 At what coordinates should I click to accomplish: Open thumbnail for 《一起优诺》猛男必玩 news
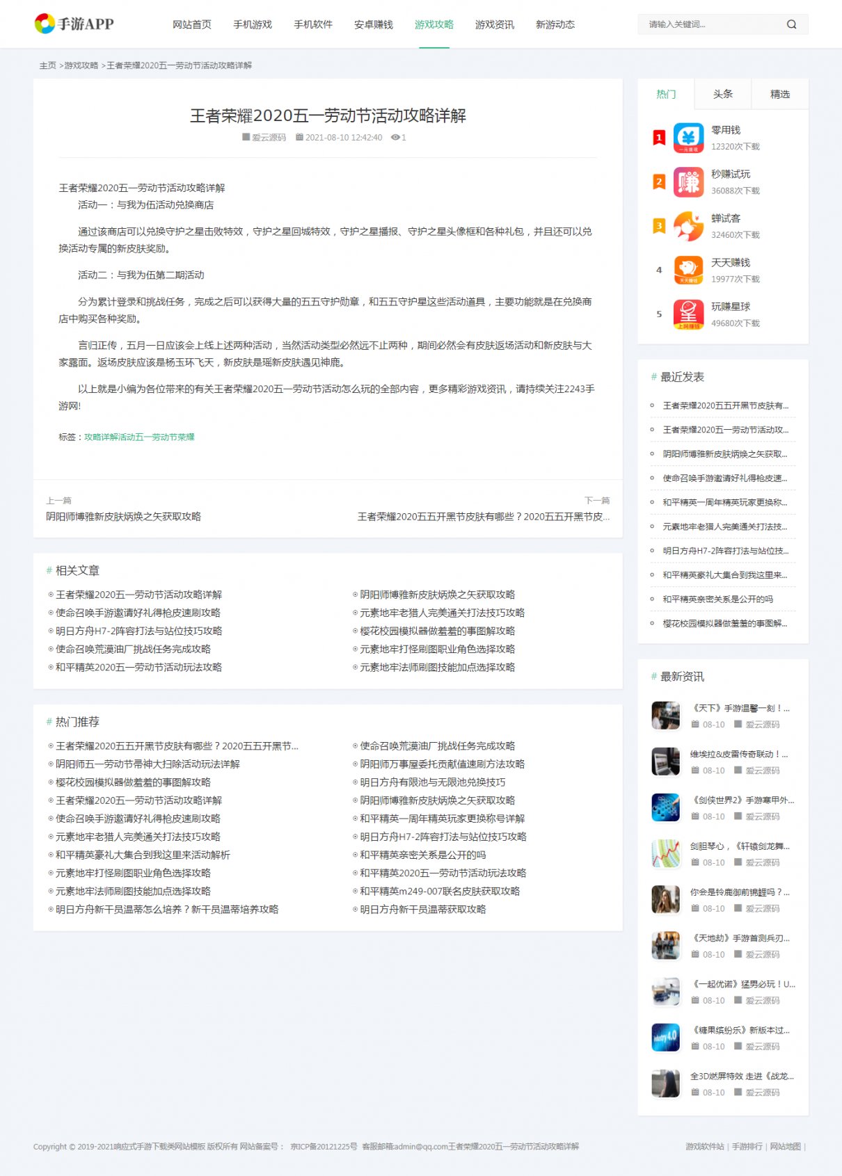point(665,991)
